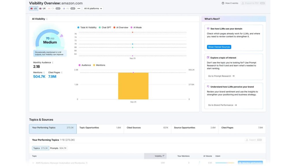Viewport: 296px width, 166px height.
Task: Switch to Cited Pages tab
Action: (242, 129)
